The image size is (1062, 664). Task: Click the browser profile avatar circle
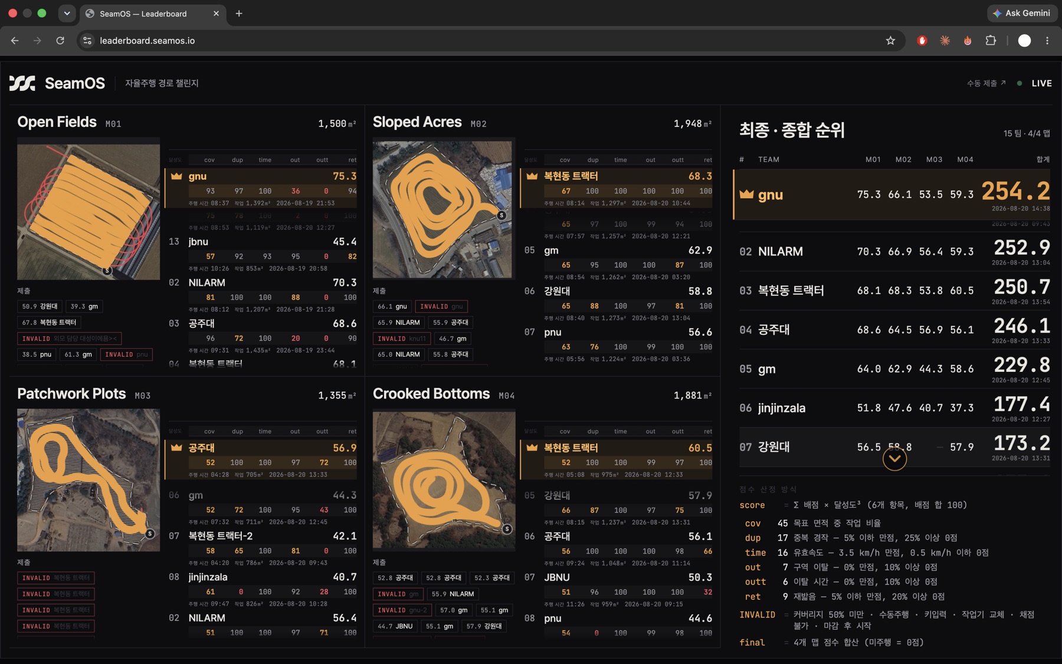click(1024, 41)
